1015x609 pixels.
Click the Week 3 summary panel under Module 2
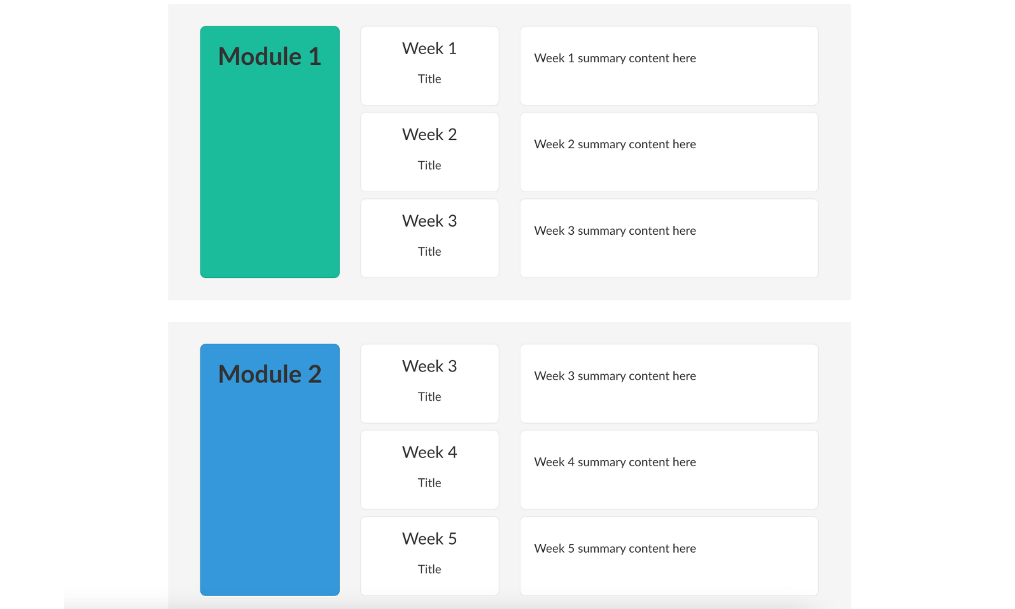(669, 383)
